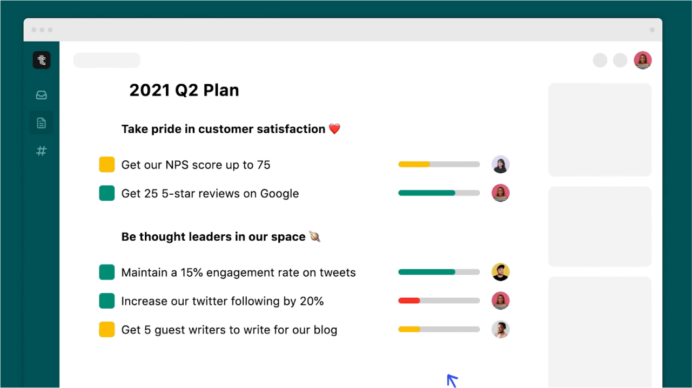Click the owner avatar for the guest writers goal

pyautogui.click(x=500, y=329)
